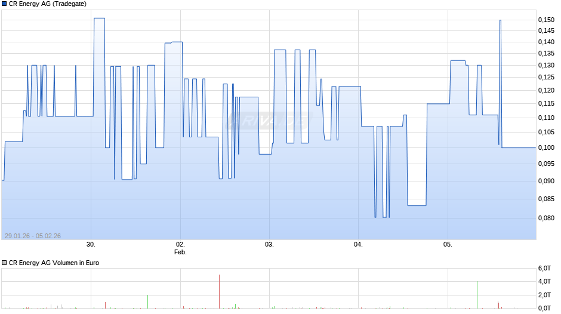Click the 2,0T volume axis label
The image size is (561, 314).
click(x=544, y=295)
